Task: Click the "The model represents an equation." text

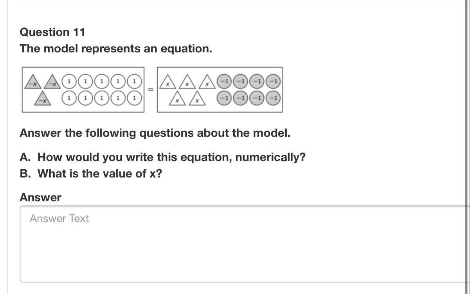Action: point(116,49)
